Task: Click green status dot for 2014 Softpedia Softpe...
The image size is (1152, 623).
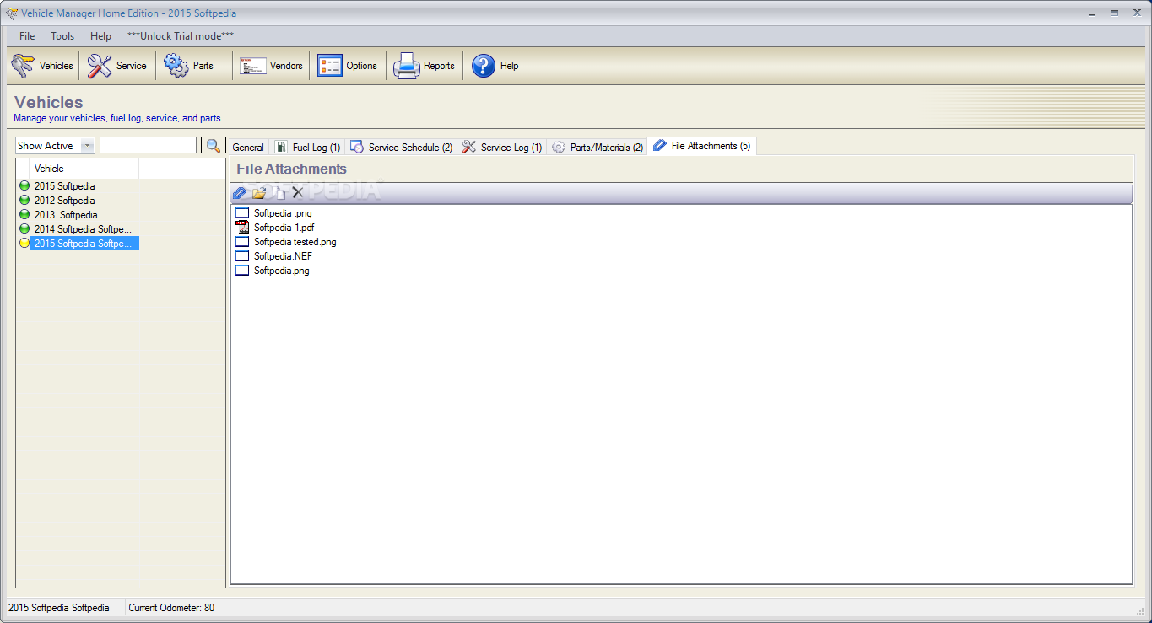Action: pos(24,229)
